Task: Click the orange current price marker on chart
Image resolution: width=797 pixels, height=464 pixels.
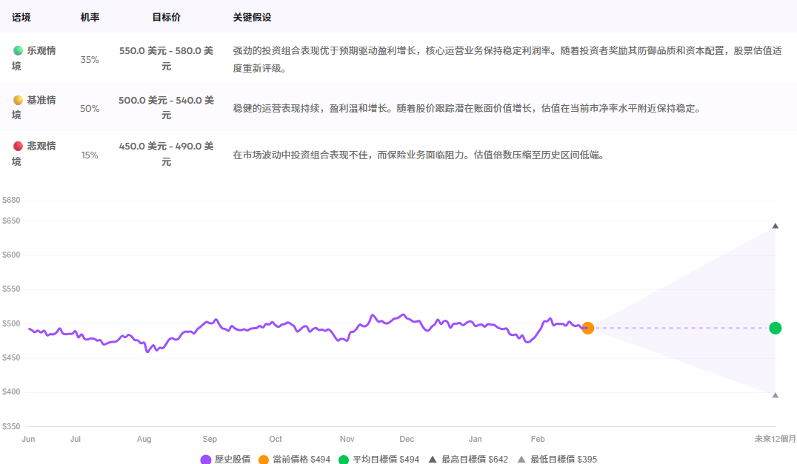Action: point(587,327)
